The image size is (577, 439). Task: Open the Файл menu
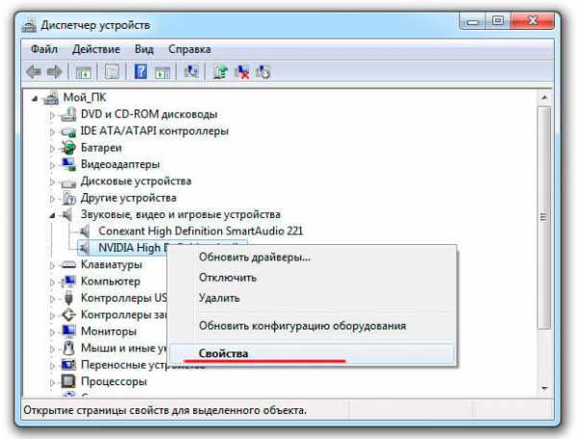tap(43, 48)
